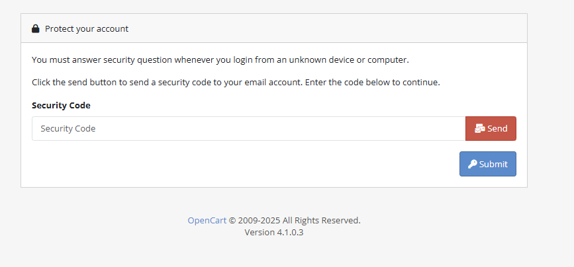This screenshot has width=574, height=267.
Task: Focus the Security Code input field
Action: (248, 129)
